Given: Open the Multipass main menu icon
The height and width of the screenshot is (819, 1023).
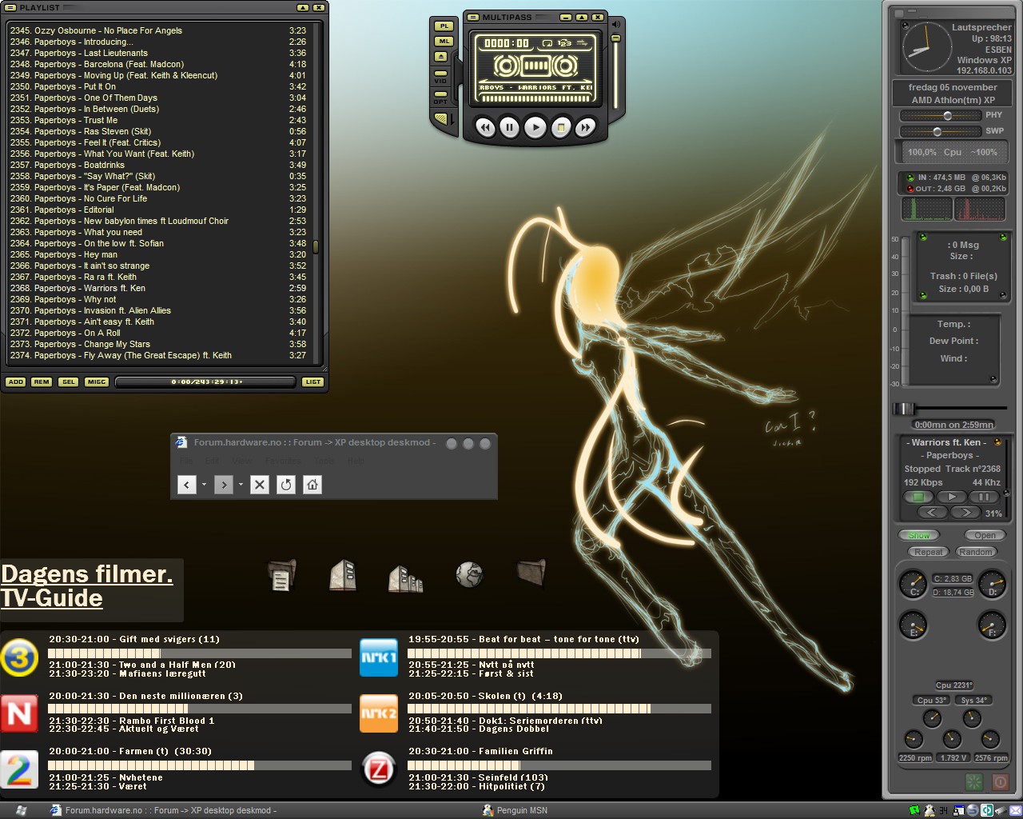Looking at the screenshot, I should tap(472, 17).
